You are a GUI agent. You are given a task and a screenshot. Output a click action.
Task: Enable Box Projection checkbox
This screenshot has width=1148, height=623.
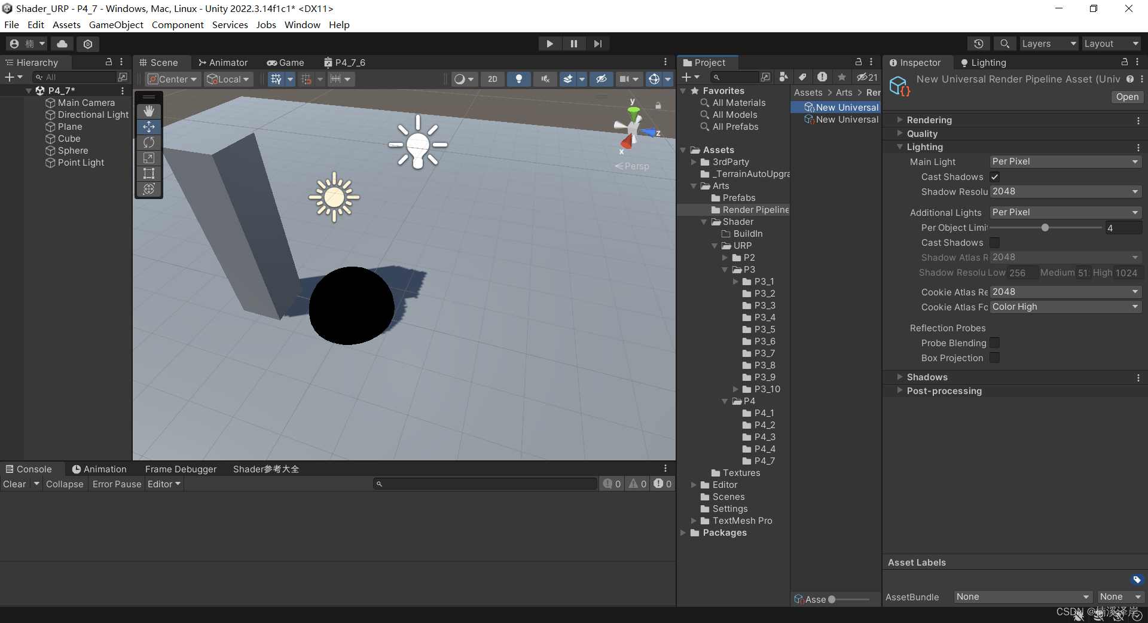coord(994,358)
